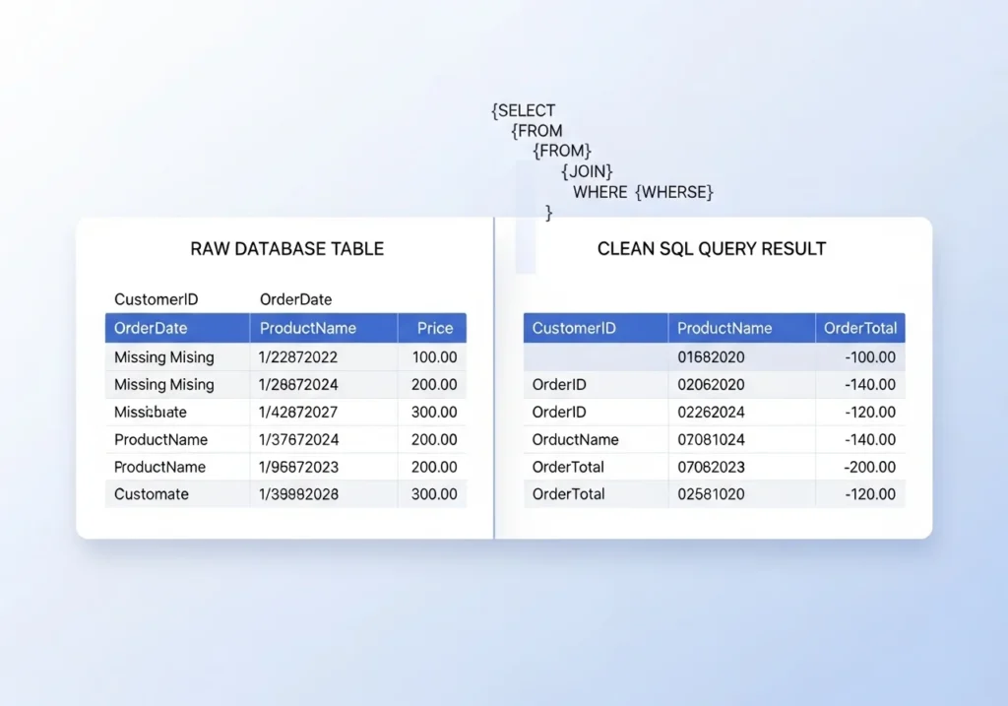This screenshot has height=706, width=1008.
Task: Click the CLEAN SQL QUERY RESULT title
Action: (x=712, y=249)
